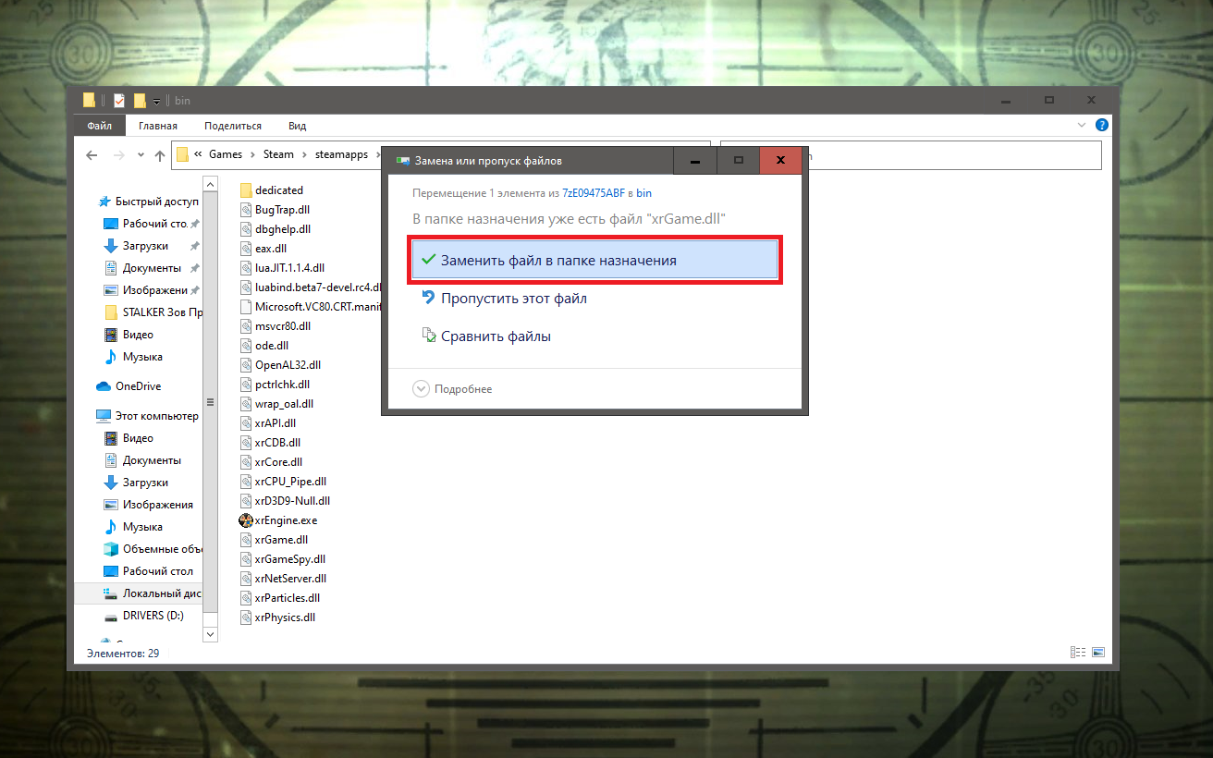The width and height of the screenshot is (1213, 758).
Task: Select the msvcr80.dll file
Action: tap(275, 326)
